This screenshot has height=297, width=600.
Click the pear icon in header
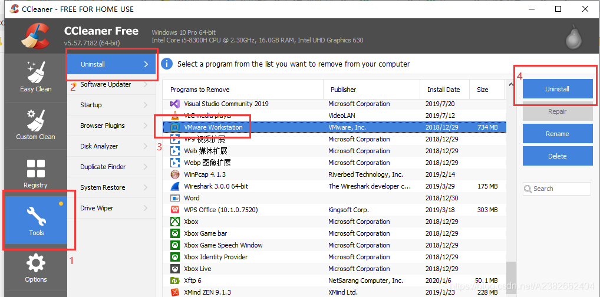click(574, 37)
